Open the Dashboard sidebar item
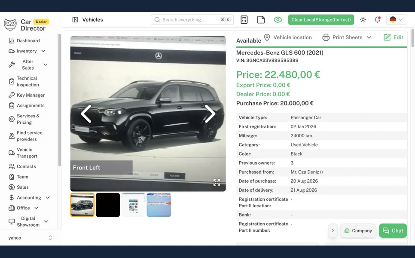This screenshot has height=258, width=415. [x=24, y=40]
